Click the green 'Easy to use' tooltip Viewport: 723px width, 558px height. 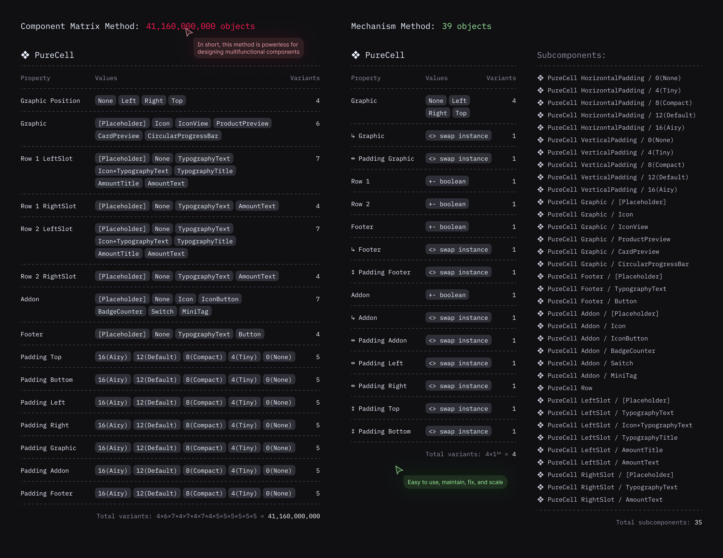(x=455, y=482)
